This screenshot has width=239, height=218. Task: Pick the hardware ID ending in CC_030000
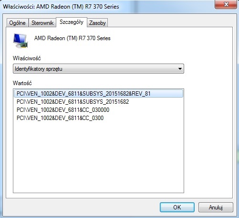click(x=63, y=110)
